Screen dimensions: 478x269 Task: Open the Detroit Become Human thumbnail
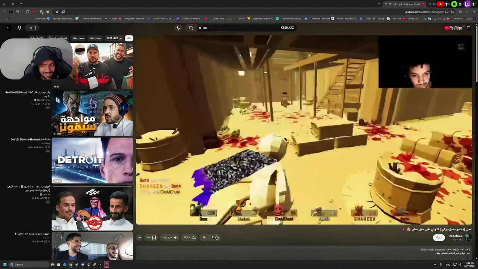tap(92, 161)
